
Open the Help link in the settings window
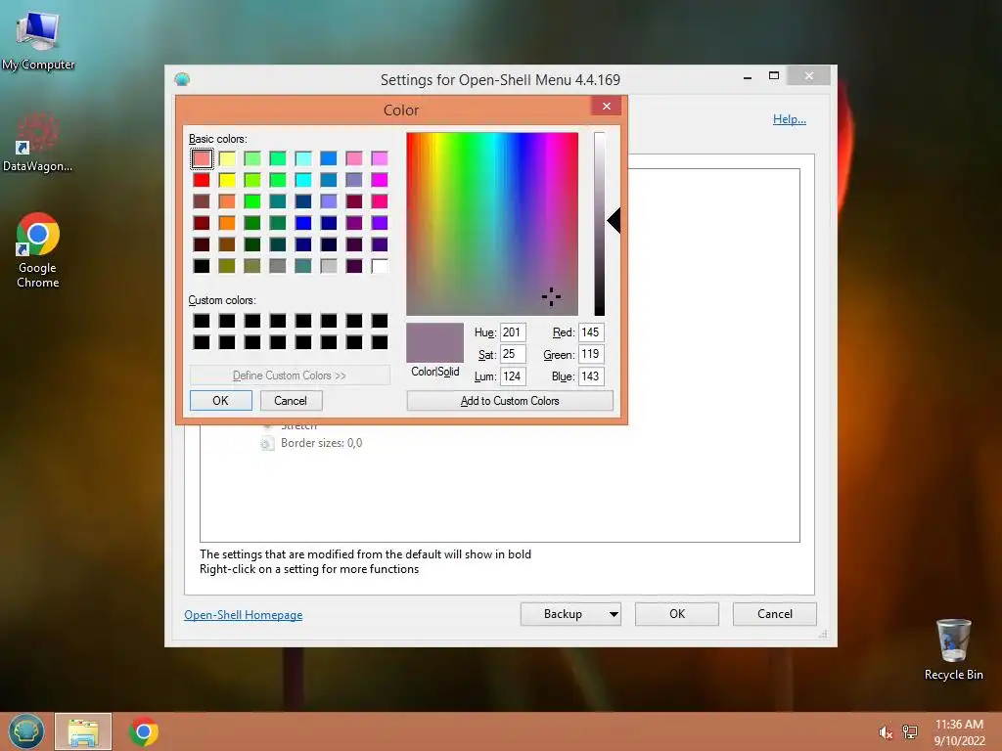[790, 119]
